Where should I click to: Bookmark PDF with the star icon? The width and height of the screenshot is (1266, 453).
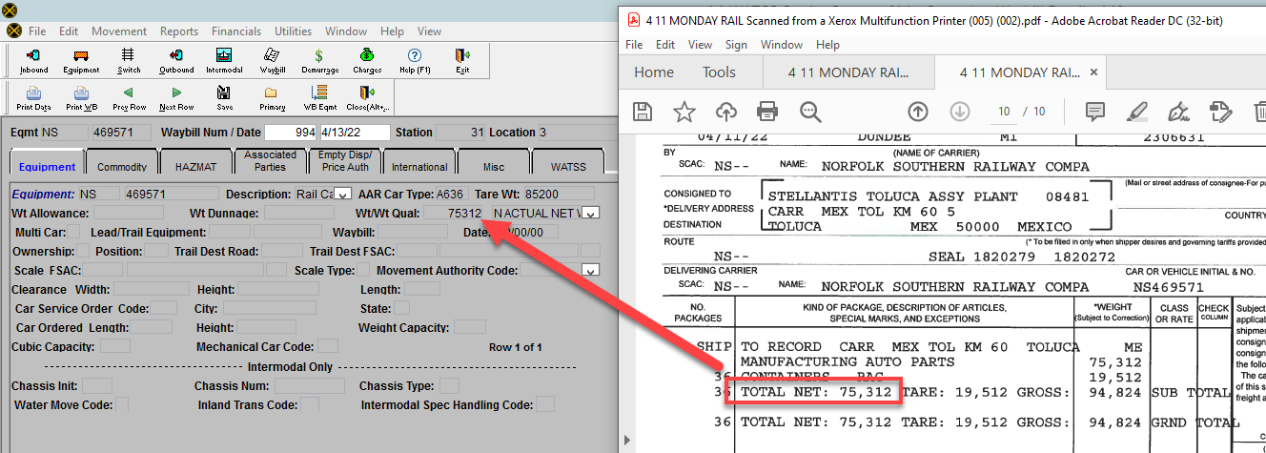click(684, 112)
